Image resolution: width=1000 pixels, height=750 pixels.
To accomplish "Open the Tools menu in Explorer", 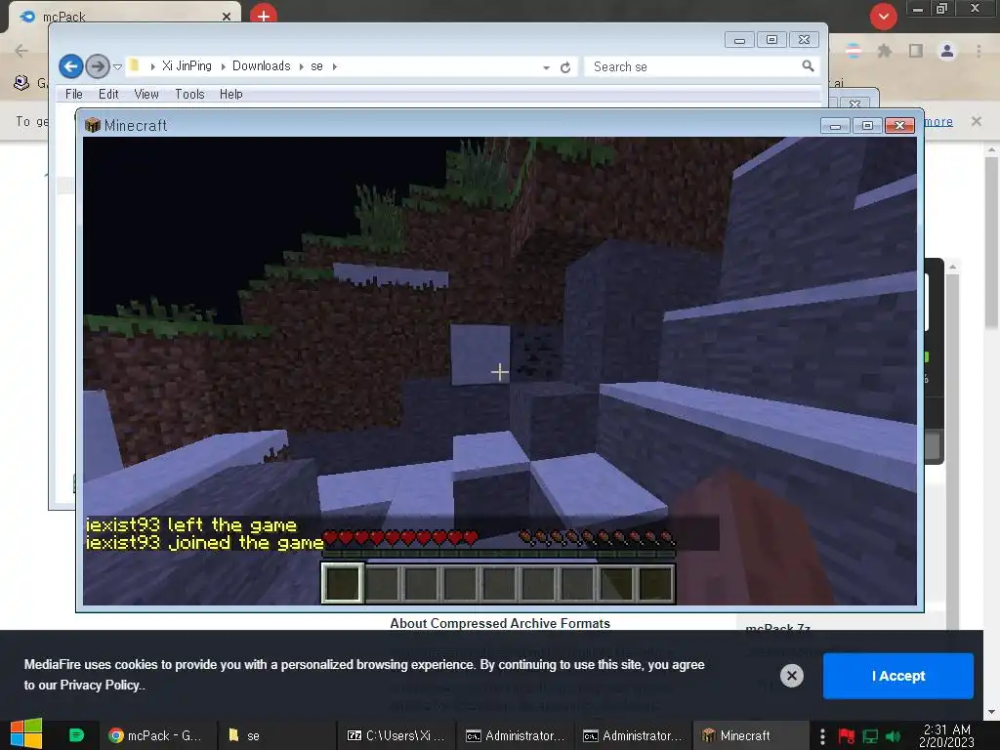I will pyautogui.click(x=189, y=94).
